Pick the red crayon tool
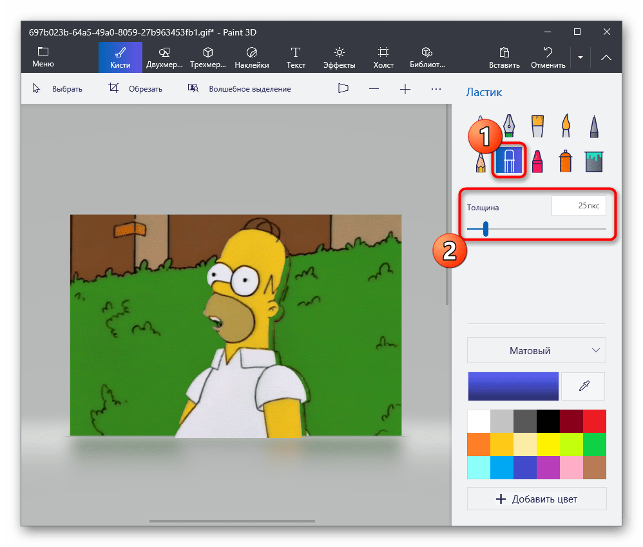This screenshot has height=547, width=643. pos(537,161)
